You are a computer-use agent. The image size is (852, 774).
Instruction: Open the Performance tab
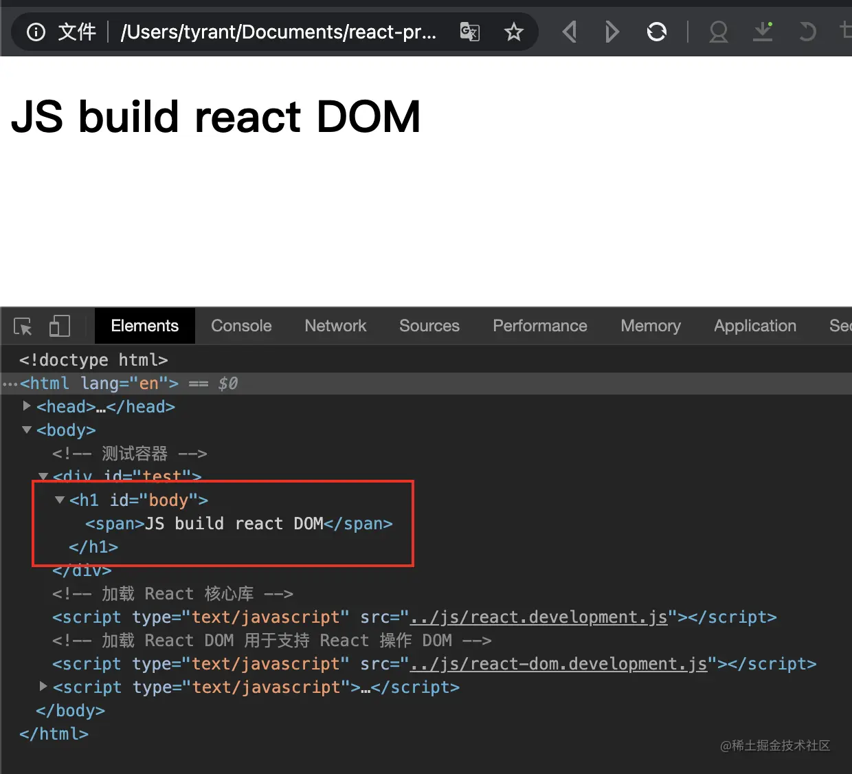click(540, 326)
